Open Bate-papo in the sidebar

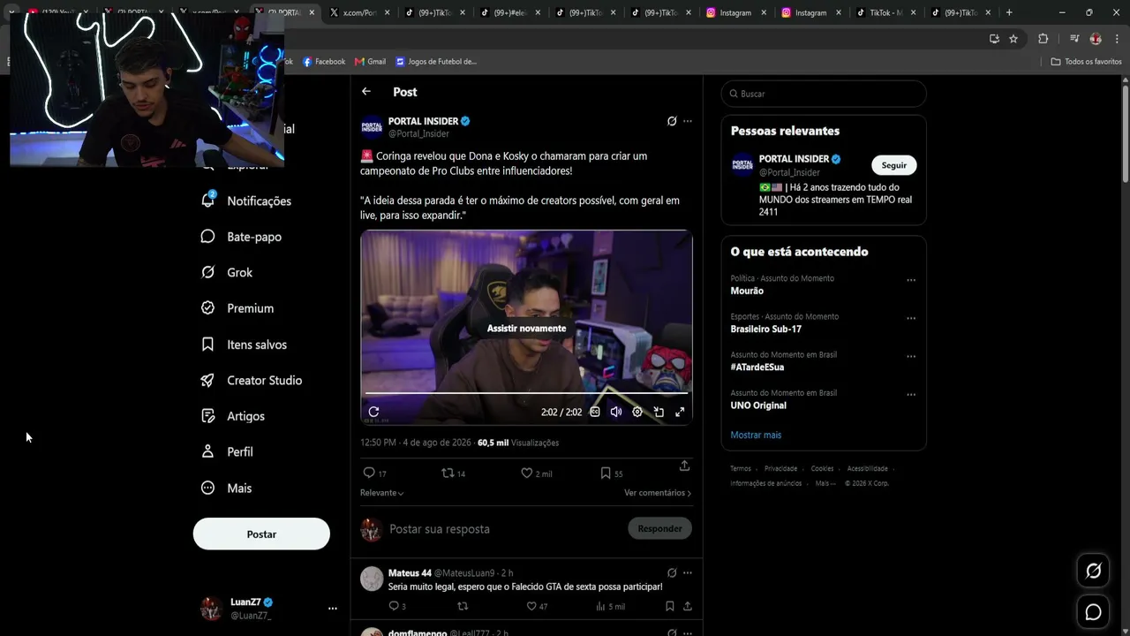[241, 237]
